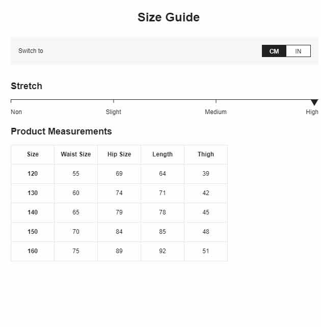Select size 150 row label
The height and width of the screenshot is (327, 321).
(x=33, y=232)
